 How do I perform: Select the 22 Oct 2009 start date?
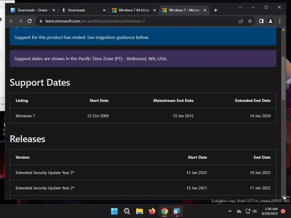pyautogui.click(x=98, y=116)
